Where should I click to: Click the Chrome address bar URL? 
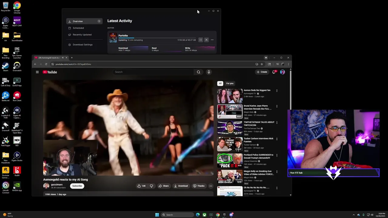pyautogui.click(x=73, y=64)
